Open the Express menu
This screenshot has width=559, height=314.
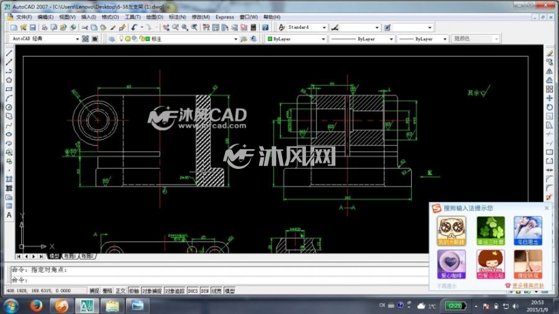(x=224, y=17)
